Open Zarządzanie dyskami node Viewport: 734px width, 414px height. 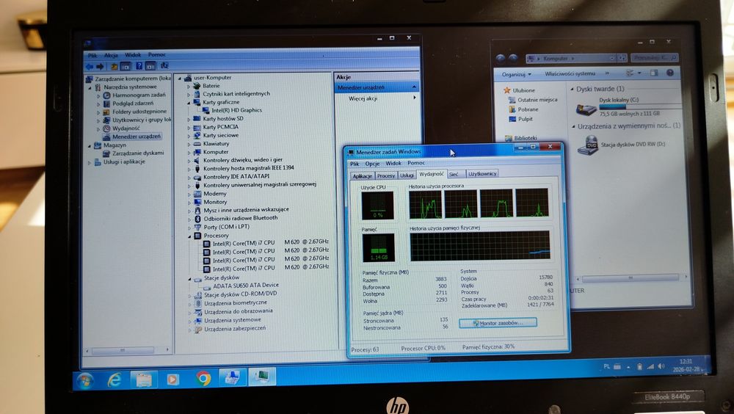(138, 153)
